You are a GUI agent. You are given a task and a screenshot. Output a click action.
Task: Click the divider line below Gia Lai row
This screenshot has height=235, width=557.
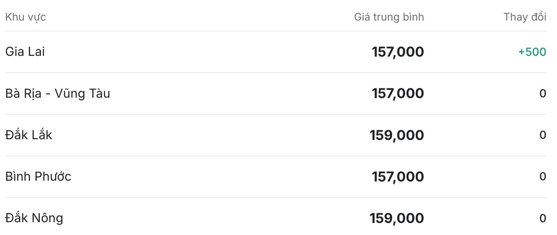[276, 73]
